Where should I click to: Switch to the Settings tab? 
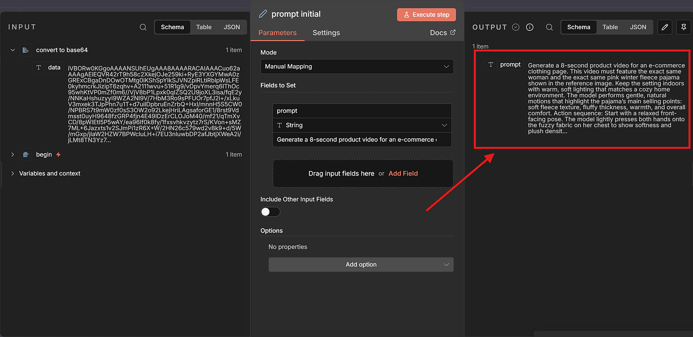(x=326, y=33)
